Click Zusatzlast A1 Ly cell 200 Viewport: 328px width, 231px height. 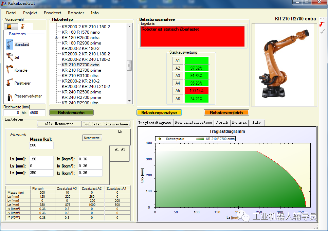(117, 200)
